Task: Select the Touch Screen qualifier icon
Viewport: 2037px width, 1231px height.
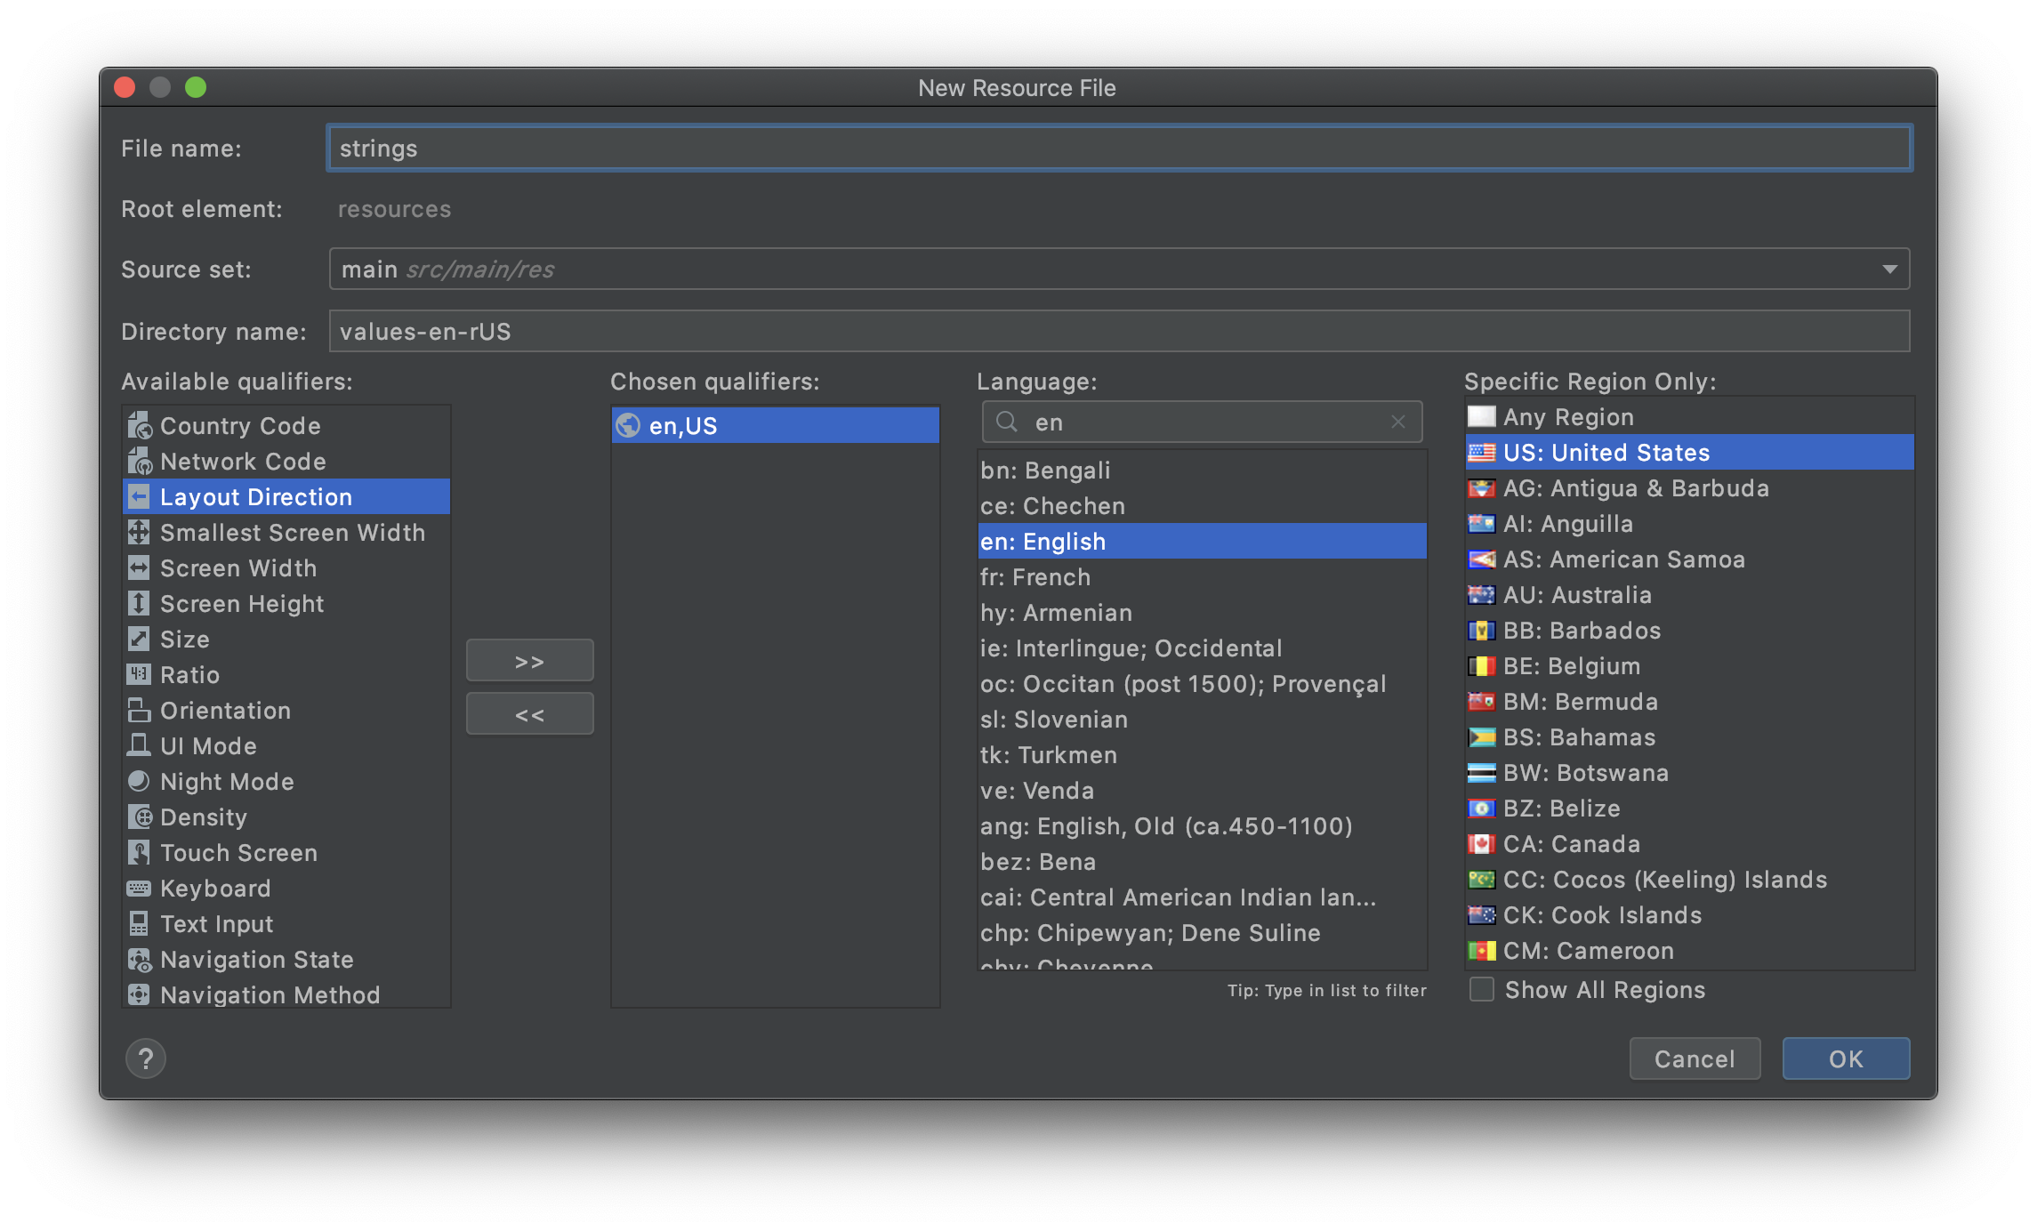Action: pos(139,852)
